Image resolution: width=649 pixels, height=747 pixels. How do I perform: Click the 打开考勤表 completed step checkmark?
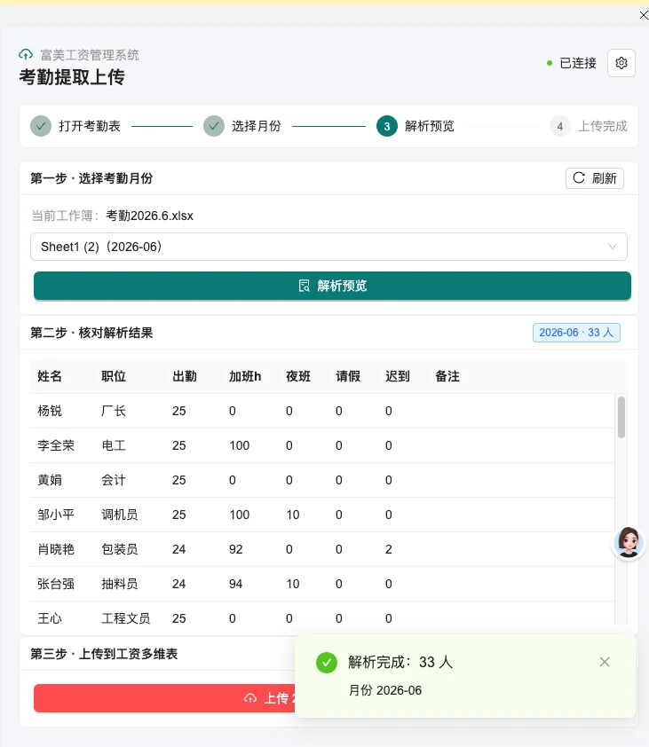[41, 126]
